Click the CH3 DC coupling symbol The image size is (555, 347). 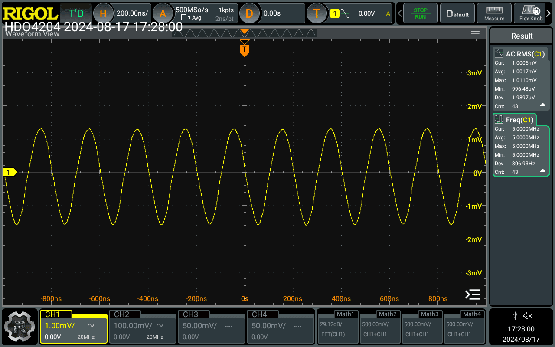228,325
